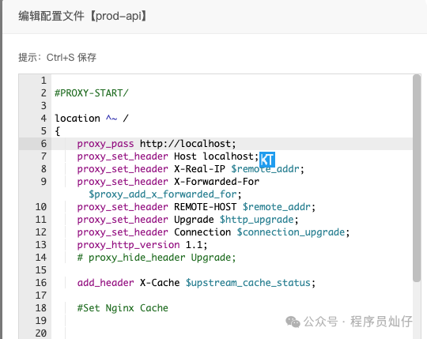
Task: Click the $upstream_cache_status variable
Action: [248, 283]
